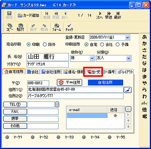Click the 戻す undo icon
This screenshot has width=151, height=149.
(x=33, y=27)
